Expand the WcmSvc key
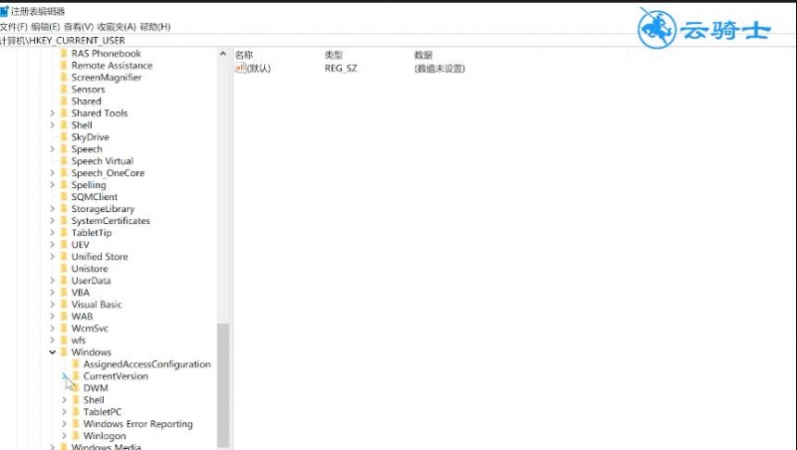797x450 pixels. click(53, 329)
